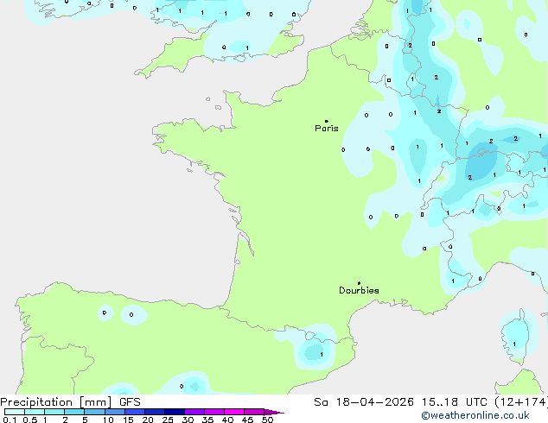Click the Paris city label
The height and width of the screenshot is (423, 548).
[x=327, y=129]
